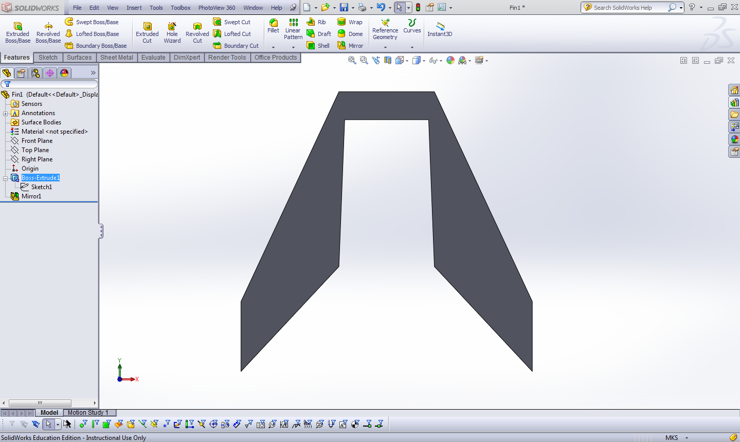Collapse the Boss-Extrude1 tree node

tap(6, 178)
